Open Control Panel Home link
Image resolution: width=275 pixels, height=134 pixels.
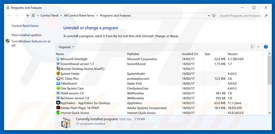click(25, 26)
